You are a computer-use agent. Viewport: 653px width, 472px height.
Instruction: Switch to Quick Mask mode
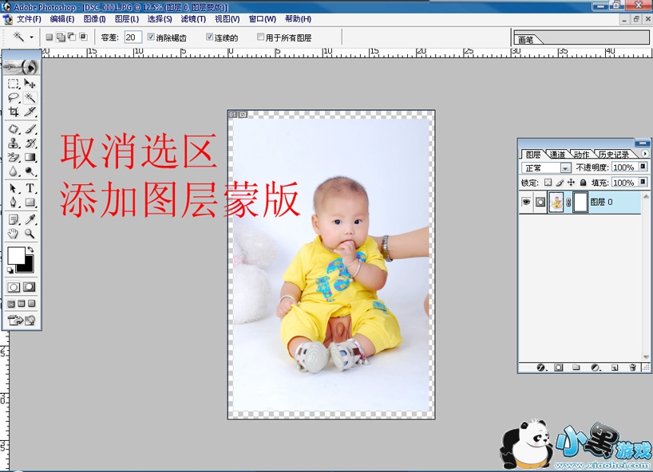tap(30, 287)
